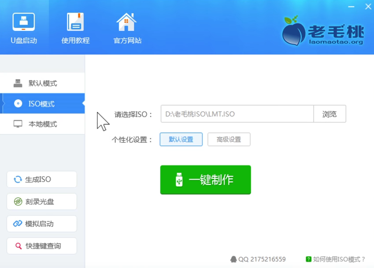Switch to 本地模式 mode
The width and height of the screenshot is (374, 268).
(x=42, y=124)
